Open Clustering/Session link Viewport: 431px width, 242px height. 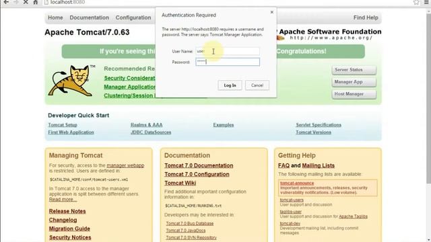tap(129, 95)
